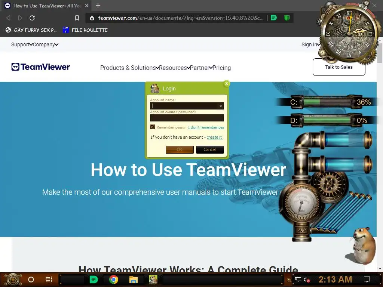Click the address bar URL

click(181, 18)
